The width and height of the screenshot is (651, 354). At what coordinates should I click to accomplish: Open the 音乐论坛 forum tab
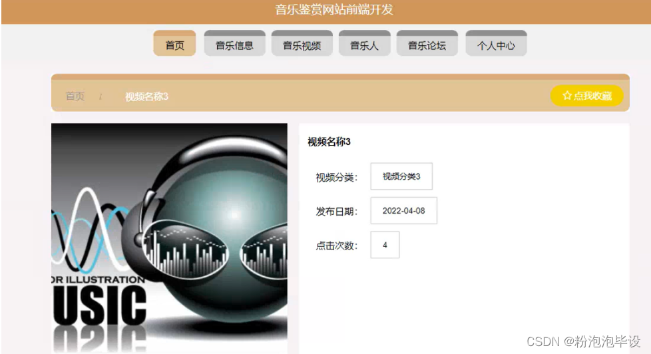coord(427,43)
